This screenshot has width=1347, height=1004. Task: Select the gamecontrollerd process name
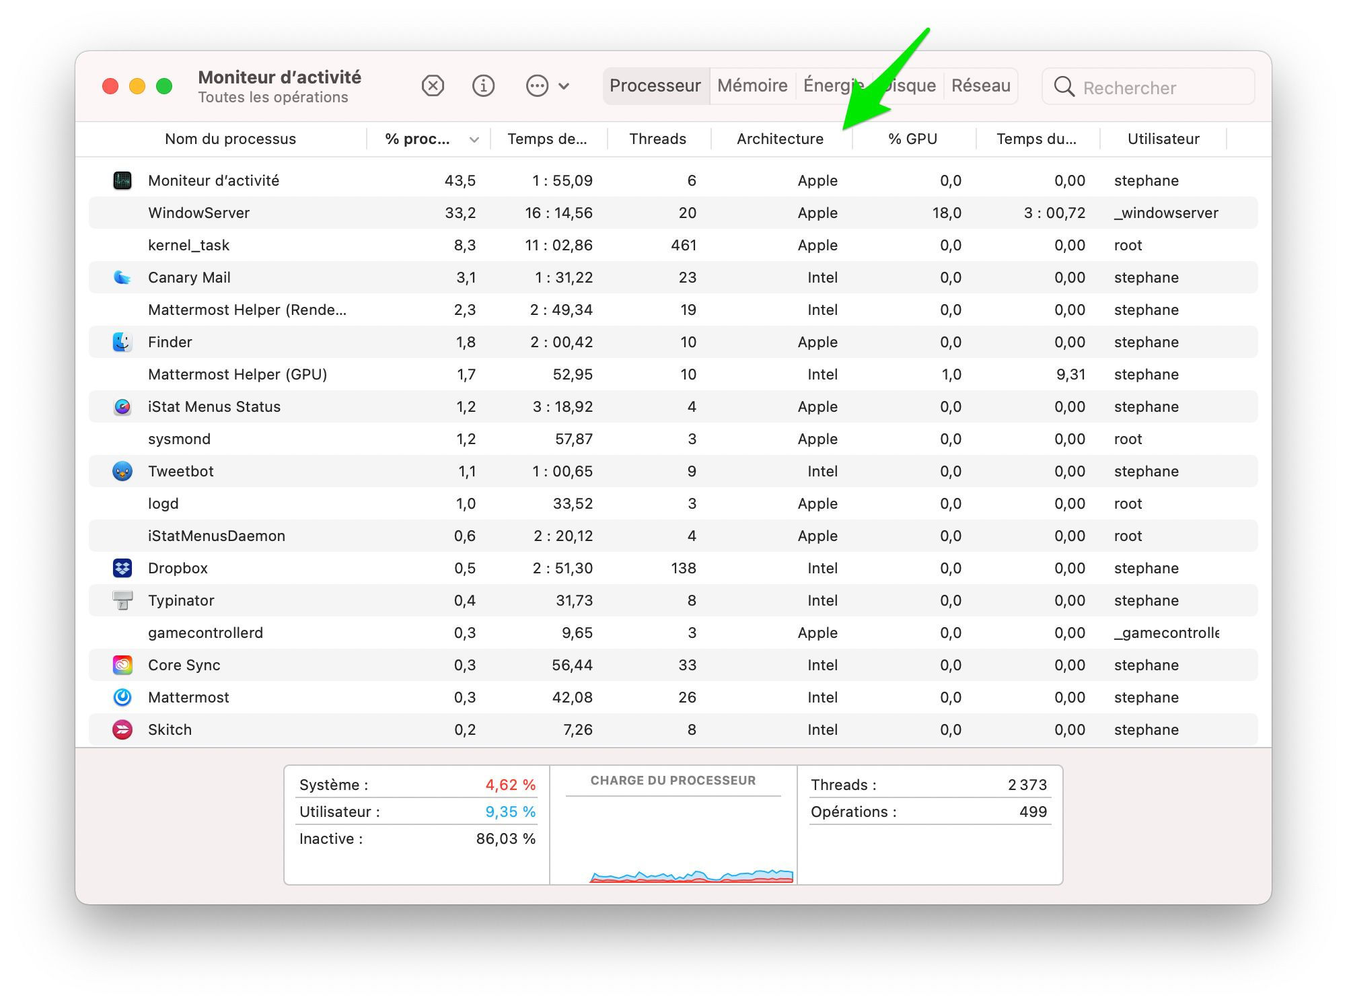click(x=205, y=633)
